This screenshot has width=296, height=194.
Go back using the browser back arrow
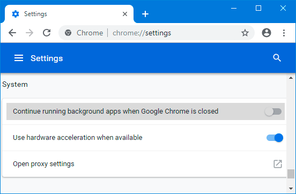click(12, 33)
